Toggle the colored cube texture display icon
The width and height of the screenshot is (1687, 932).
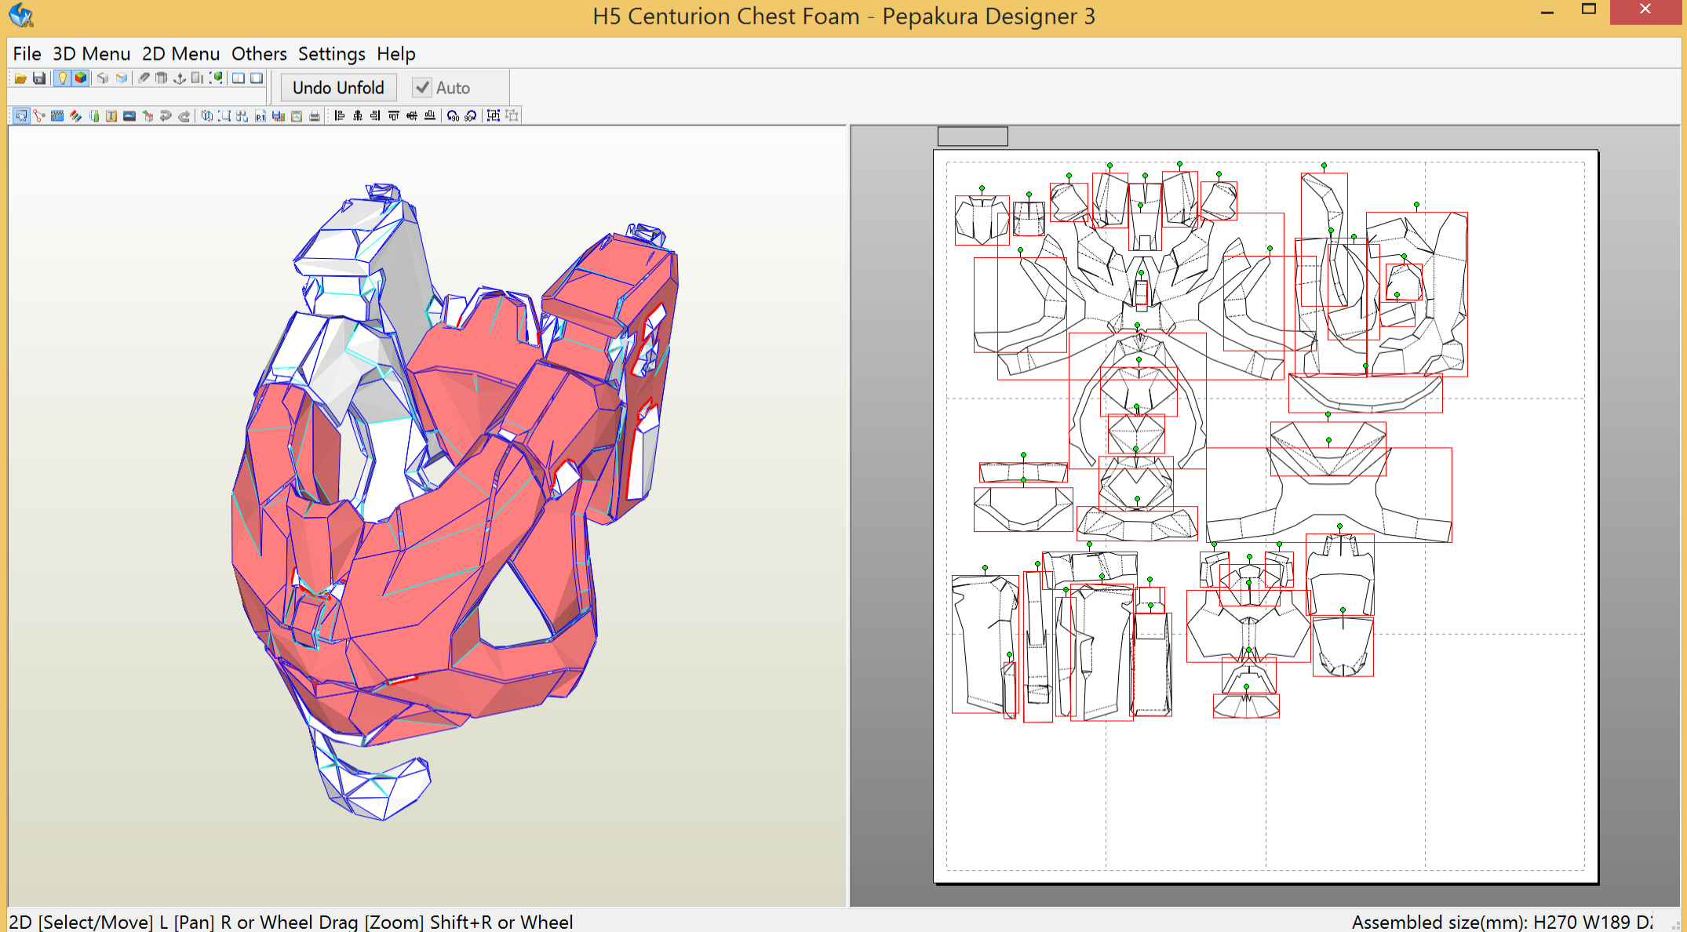coord(80,78)
